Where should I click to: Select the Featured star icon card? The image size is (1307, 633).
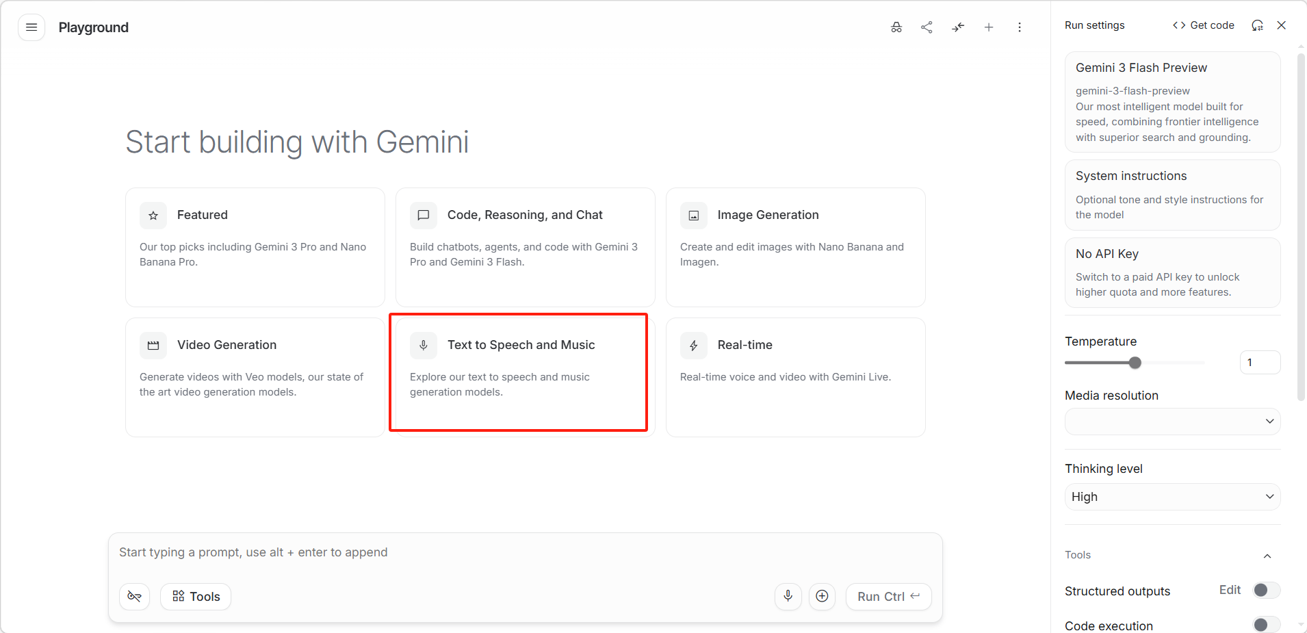153,215
